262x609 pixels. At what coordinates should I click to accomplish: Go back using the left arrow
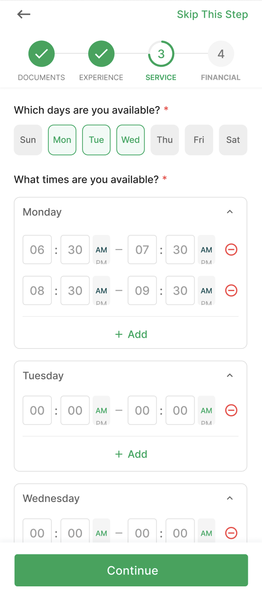[x=23, y=14]
